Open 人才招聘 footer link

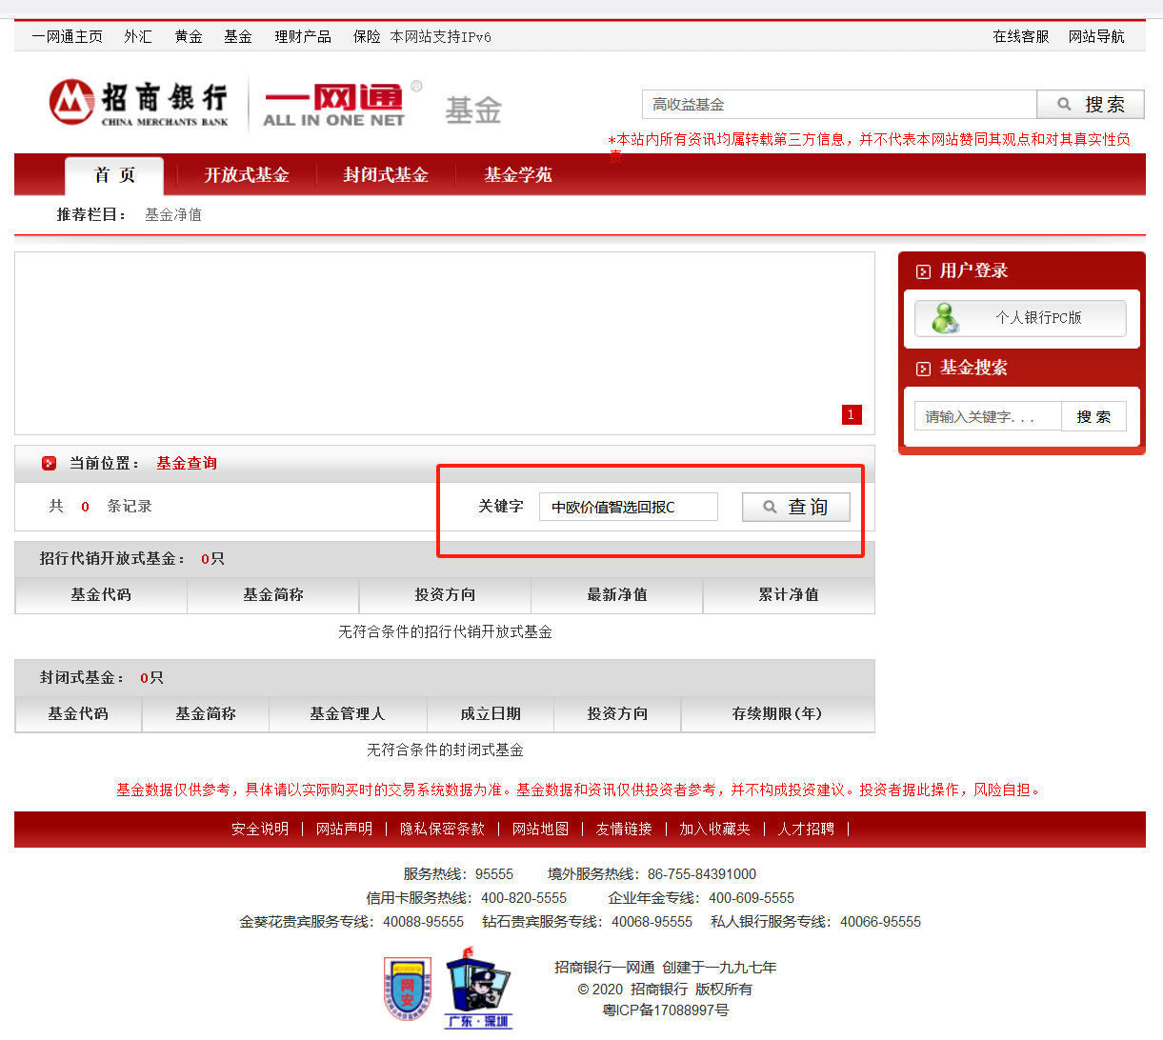pyautogui.click(x=806, y=830)
